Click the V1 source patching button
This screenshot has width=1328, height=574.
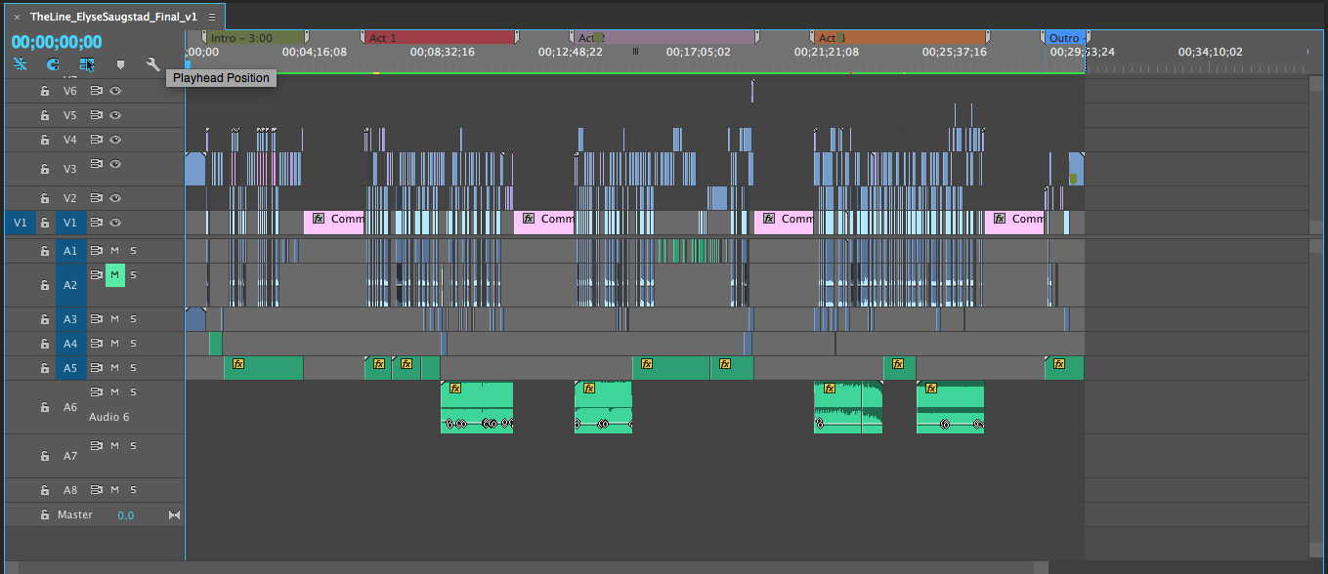click(x=20, y=223)
